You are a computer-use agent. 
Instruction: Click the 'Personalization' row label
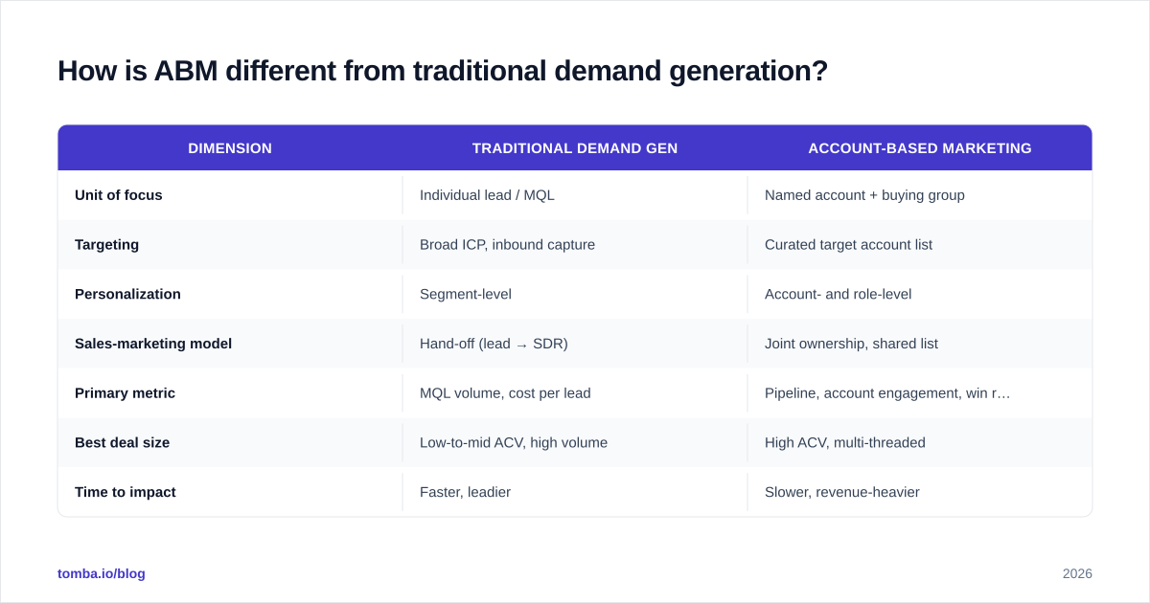tap(127, 294)
